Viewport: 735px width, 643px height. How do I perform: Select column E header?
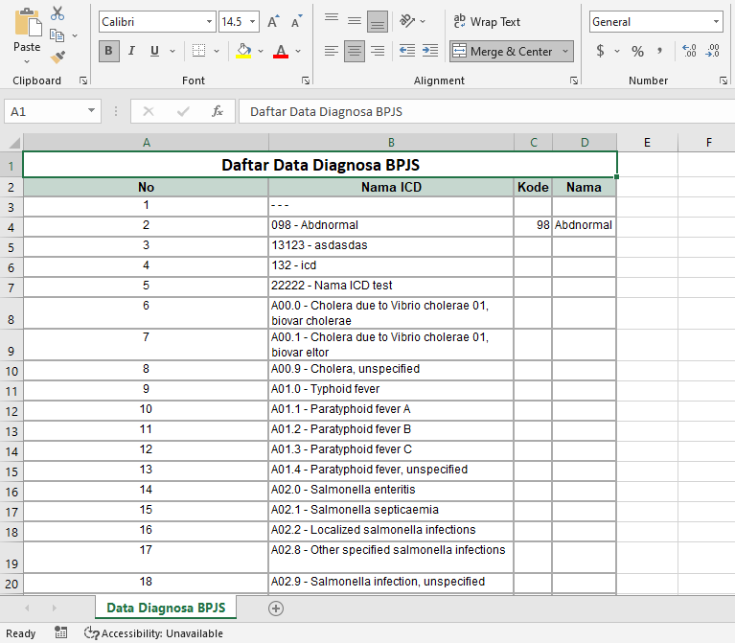[647, 143]
